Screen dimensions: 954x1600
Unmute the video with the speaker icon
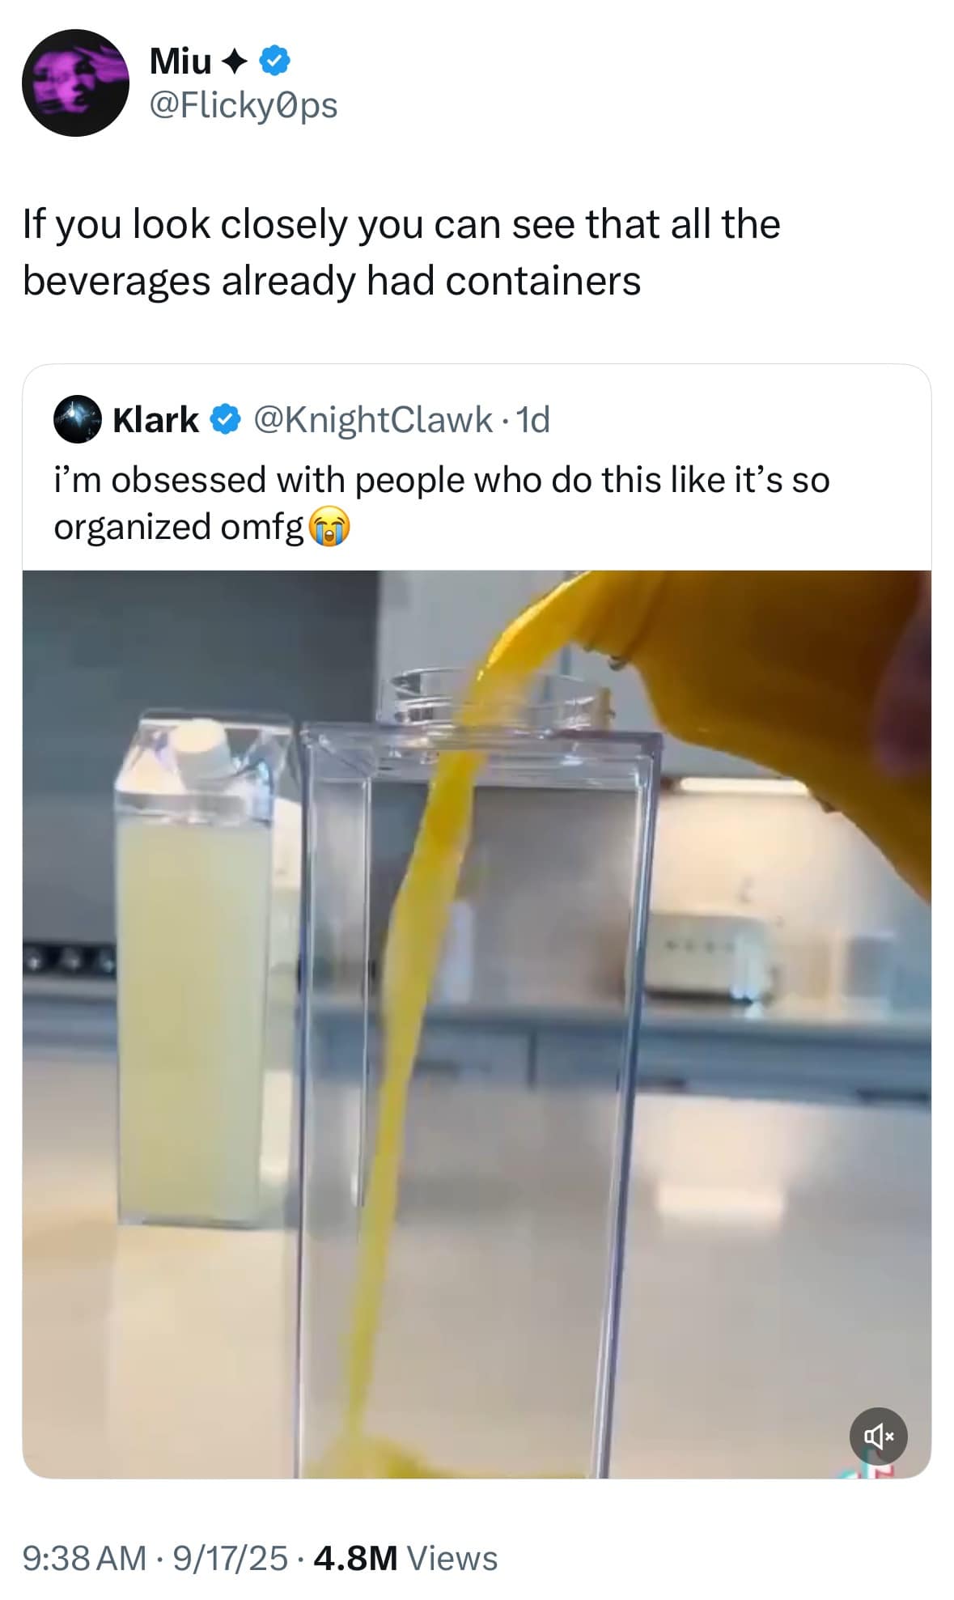(x=878, y=1437)
